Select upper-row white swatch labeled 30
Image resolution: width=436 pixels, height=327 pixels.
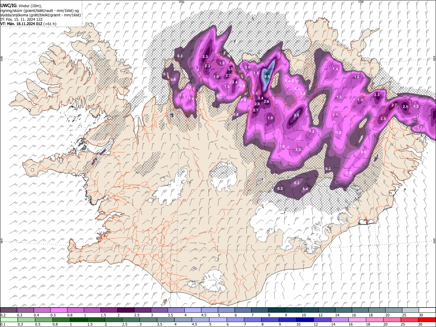click(427, 310)
